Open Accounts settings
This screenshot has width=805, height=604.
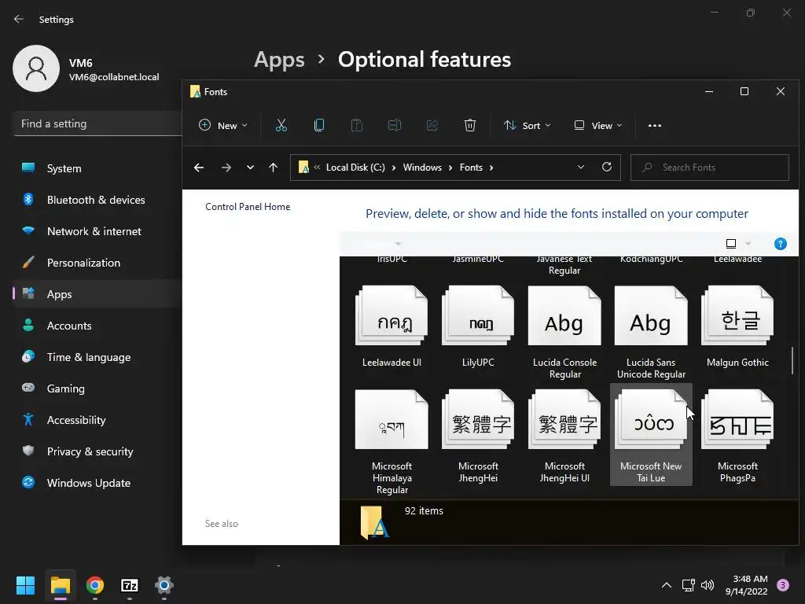[97, 326]
